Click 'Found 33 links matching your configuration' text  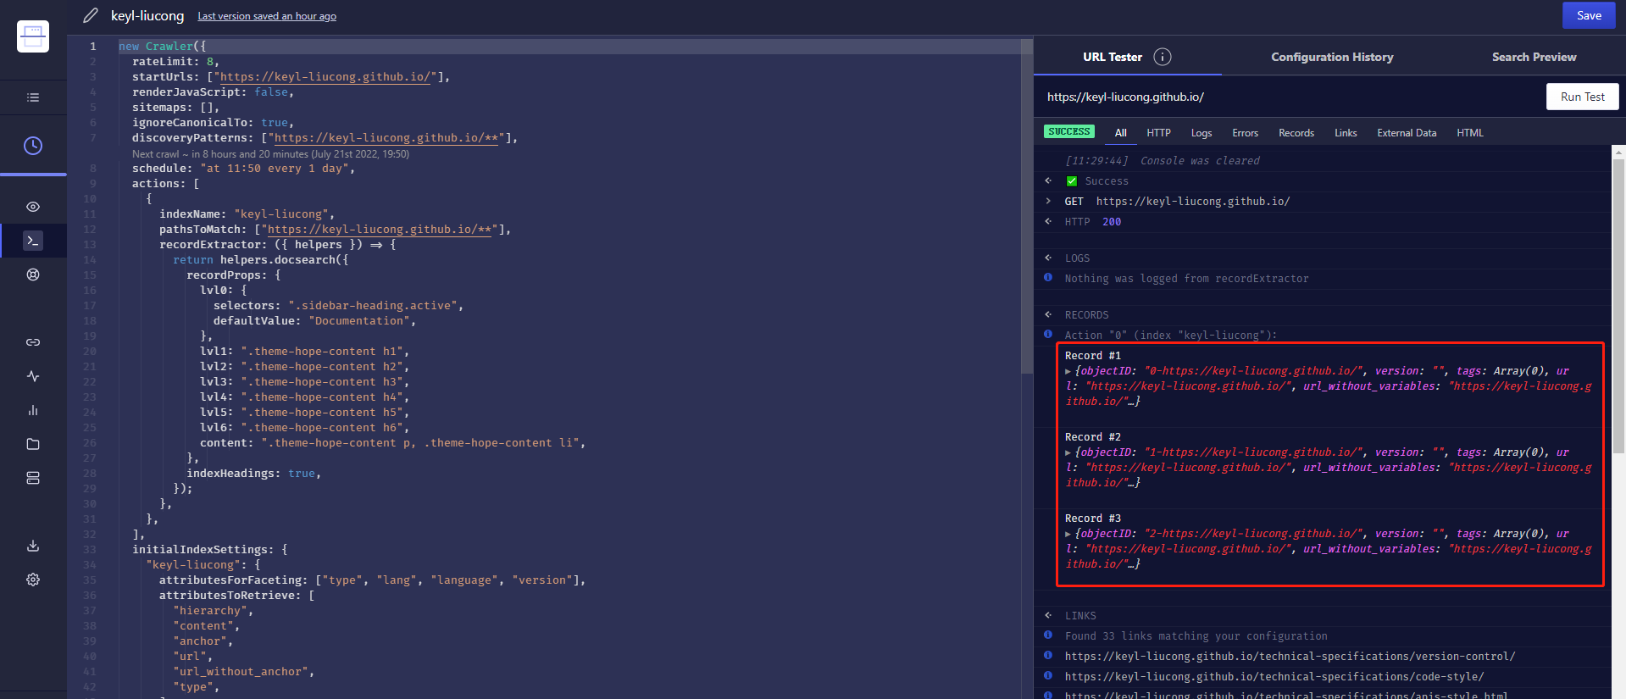point(1196,636)
